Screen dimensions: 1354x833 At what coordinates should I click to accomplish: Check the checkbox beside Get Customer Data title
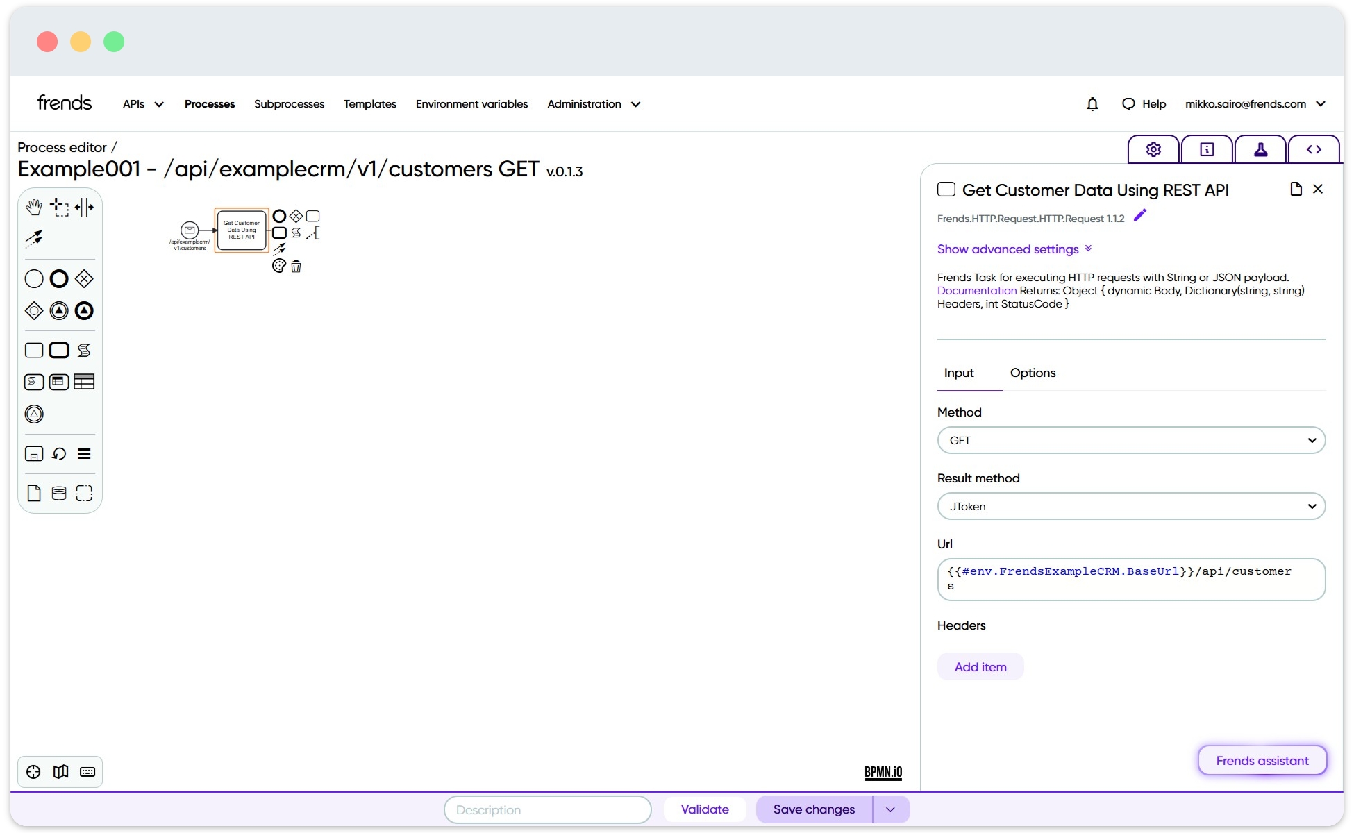[946, 189]
